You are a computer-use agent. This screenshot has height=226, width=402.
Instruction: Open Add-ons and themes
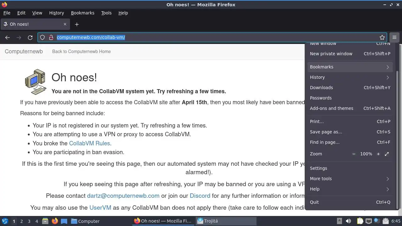pyautogui.click(x=350, y=108)
